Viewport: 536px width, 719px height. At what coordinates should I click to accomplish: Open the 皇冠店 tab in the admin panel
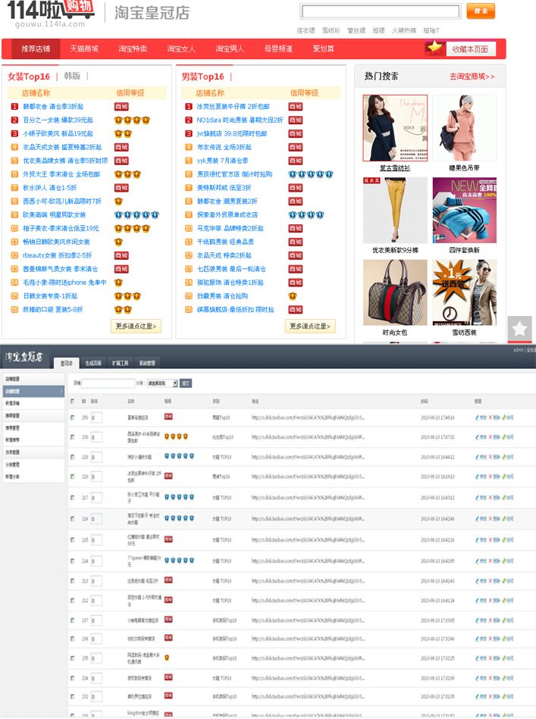tap(67, 363)
